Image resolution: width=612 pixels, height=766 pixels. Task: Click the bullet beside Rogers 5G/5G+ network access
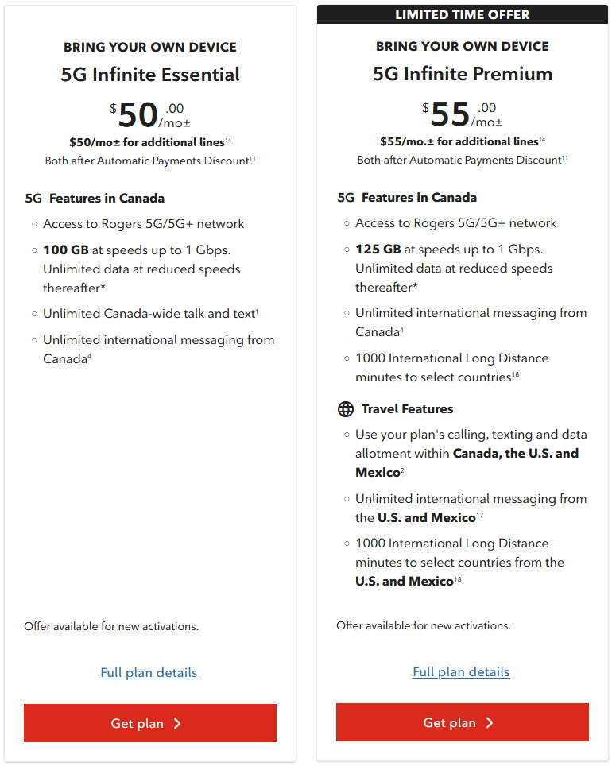[x=33, y=223]
